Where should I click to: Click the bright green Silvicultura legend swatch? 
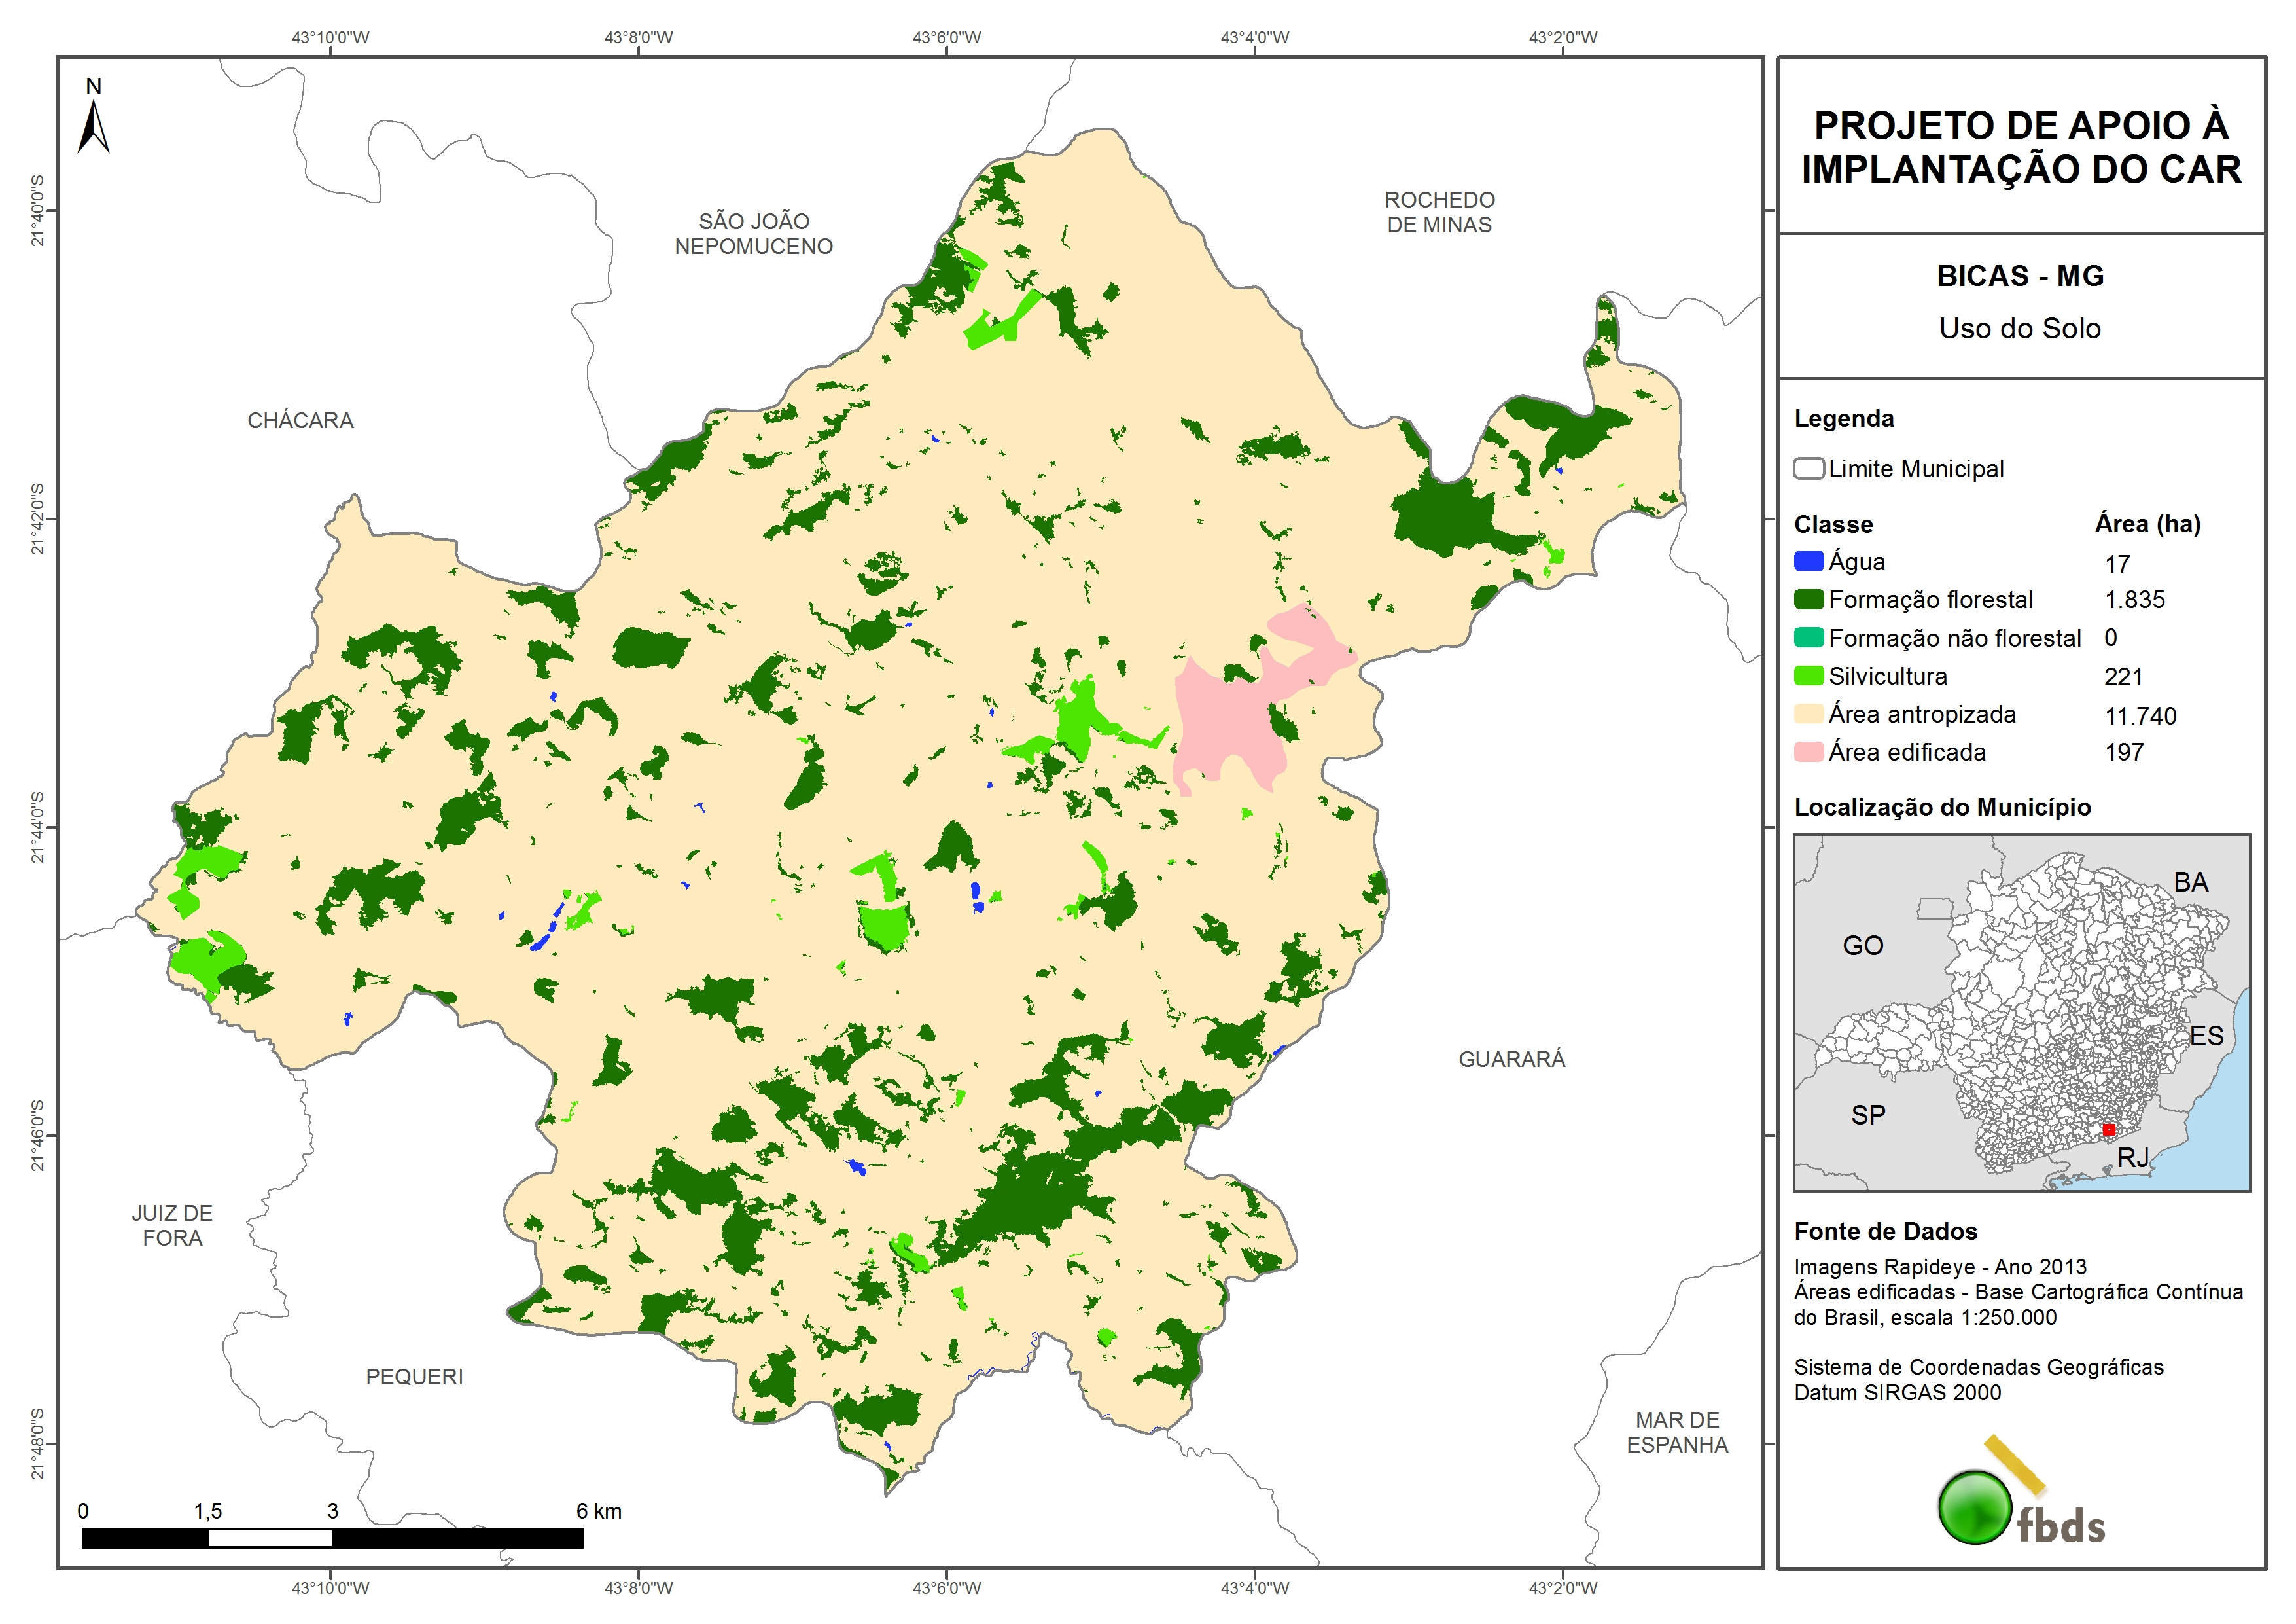[x=1808, y=676]
